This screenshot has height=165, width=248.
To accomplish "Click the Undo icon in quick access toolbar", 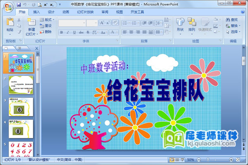I will 25,5.
